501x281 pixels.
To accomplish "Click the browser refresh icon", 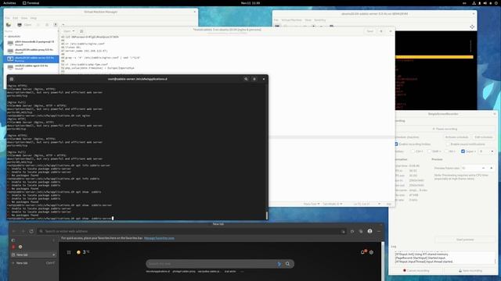I will coord(31,231).
